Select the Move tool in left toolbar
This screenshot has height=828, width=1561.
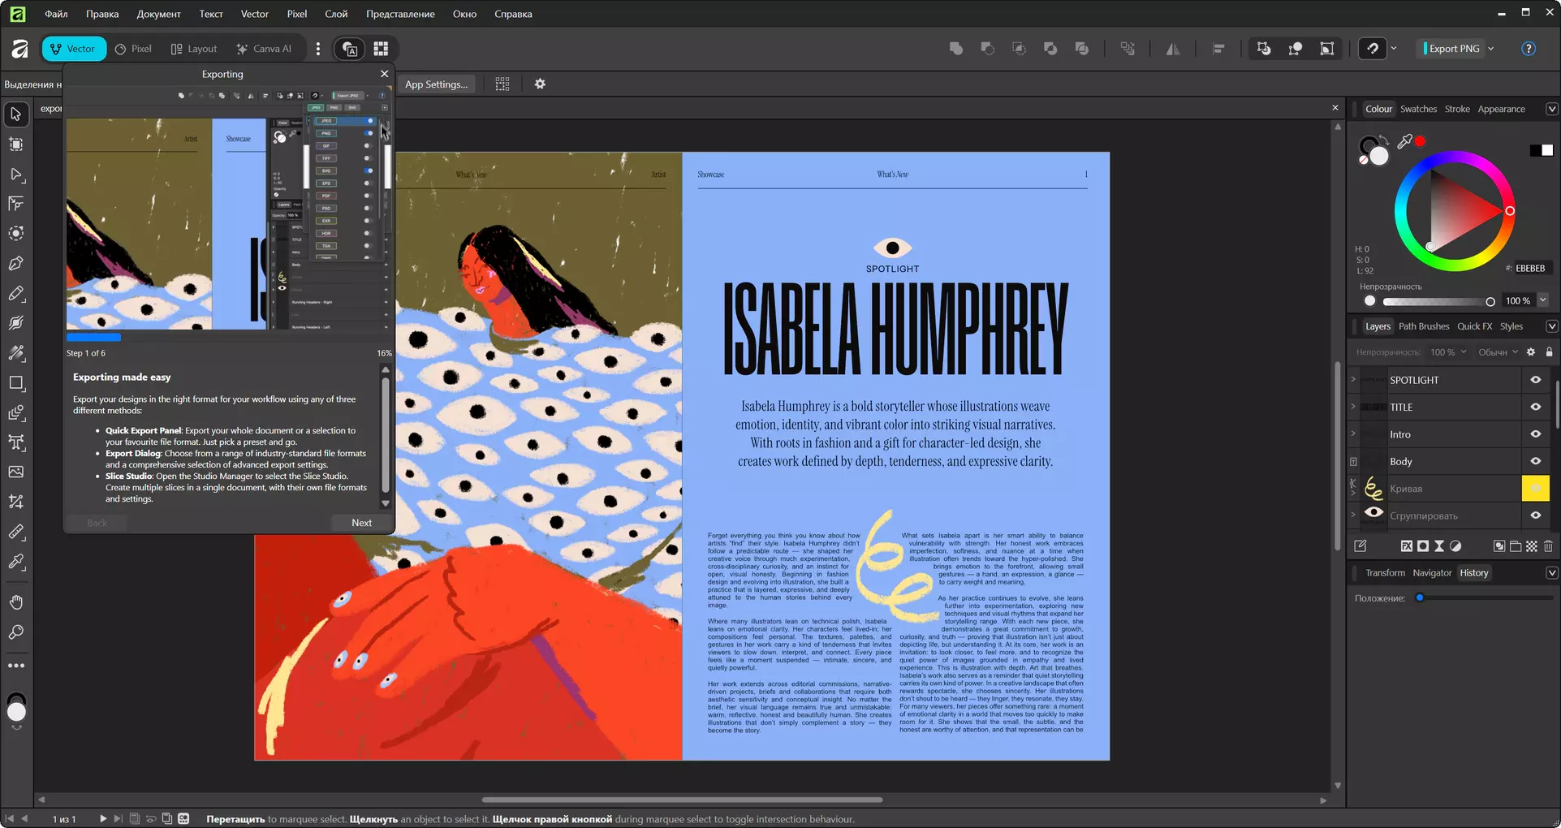point(16,114)
